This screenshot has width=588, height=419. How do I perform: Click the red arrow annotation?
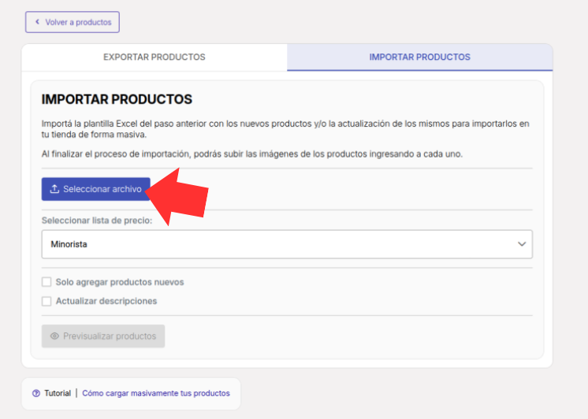point(177,196)
